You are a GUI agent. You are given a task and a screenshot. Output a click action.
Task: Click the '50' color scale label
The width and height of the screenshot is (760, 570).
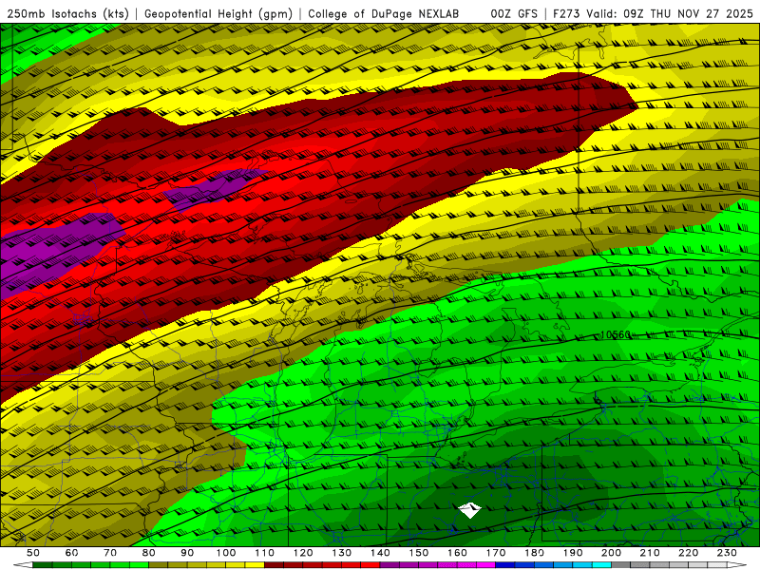[33, 553]
